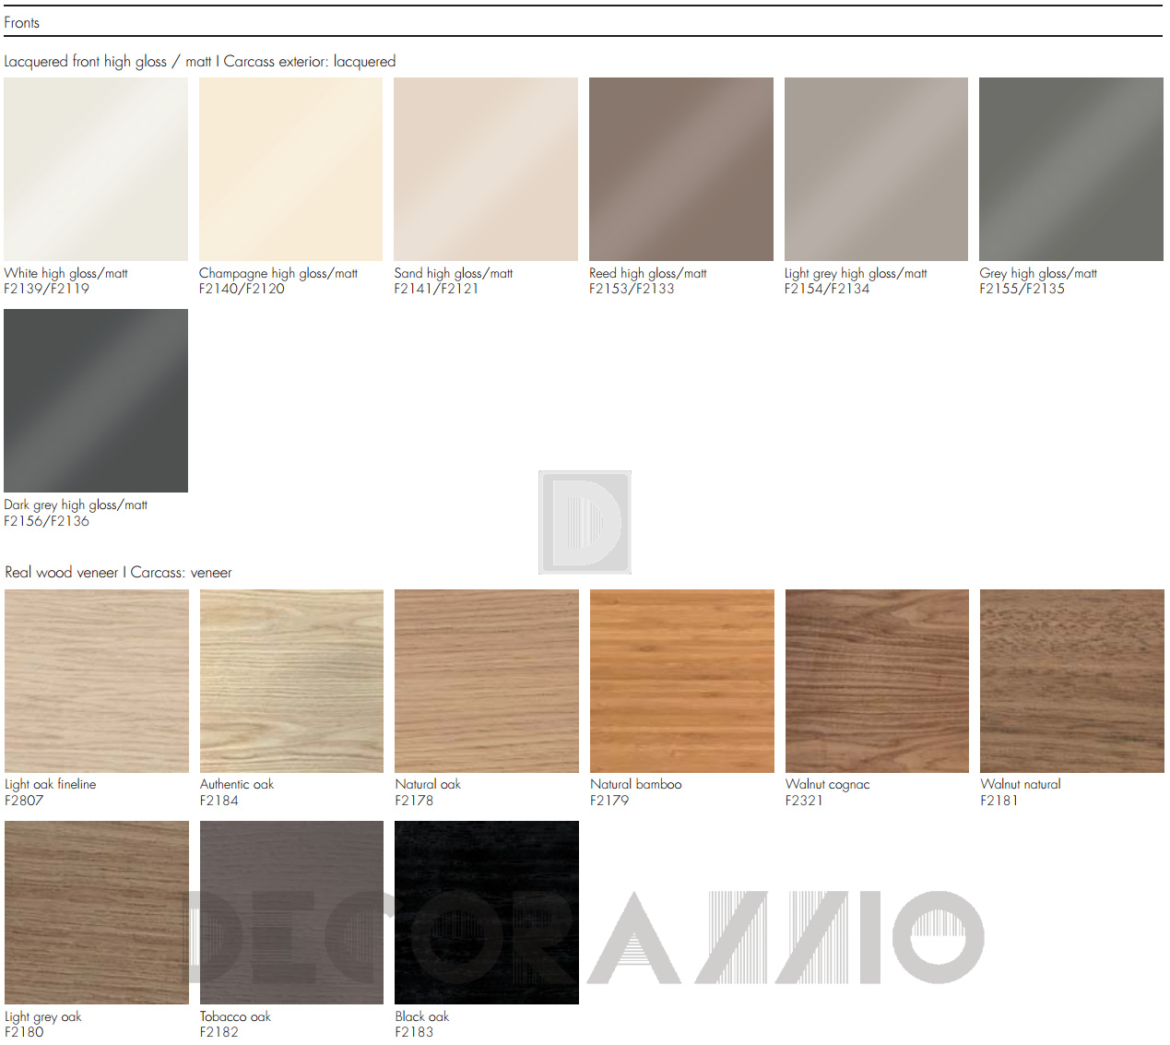The width and height of the screenshot is (1170, 1045).
Task: Select the Reed high gloss swatch
Action: click(681, 169)
